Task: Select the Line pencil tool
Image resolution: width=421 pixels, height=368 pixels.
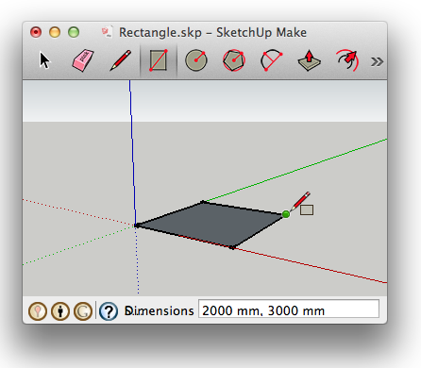Action: click(x=121, y=60)
